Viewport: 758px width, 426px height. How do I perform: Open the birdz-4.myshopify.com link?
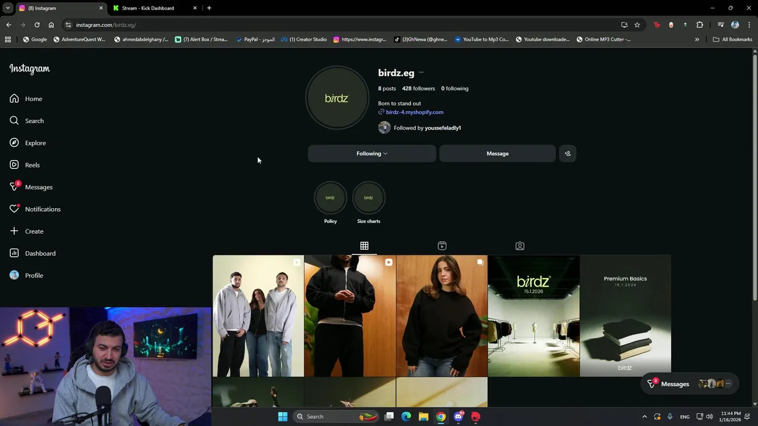[415, 112]
